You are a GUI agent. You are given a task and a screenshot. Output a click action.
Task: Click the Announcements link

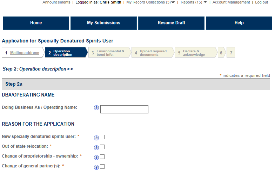tap(56, 2)
